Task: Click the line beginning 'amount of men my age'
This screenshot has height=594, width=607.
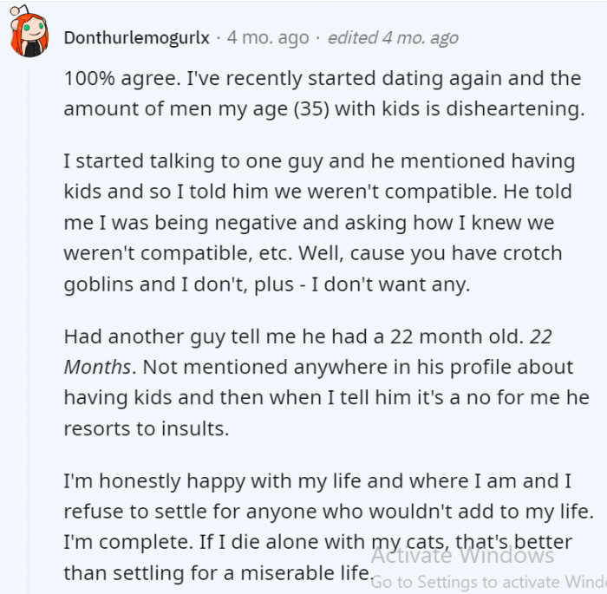Action: [324, 108]
